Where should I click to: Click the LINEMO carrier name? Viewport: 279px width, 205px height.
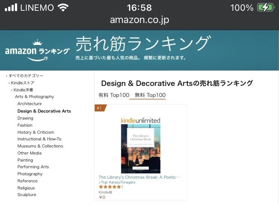[x=37, y=8]
